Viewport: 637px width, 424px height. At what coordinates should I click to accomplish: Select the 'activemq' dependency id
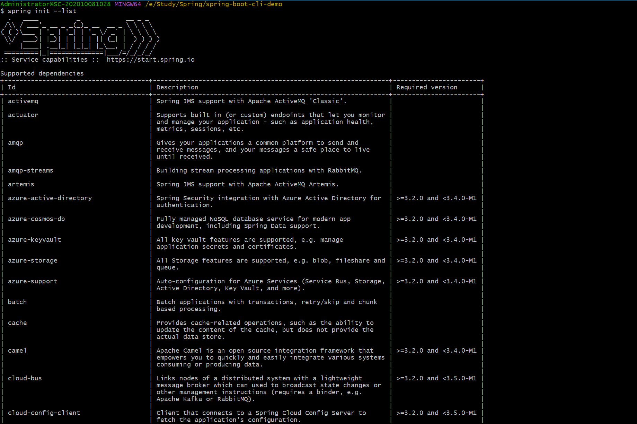pos(23,101)
